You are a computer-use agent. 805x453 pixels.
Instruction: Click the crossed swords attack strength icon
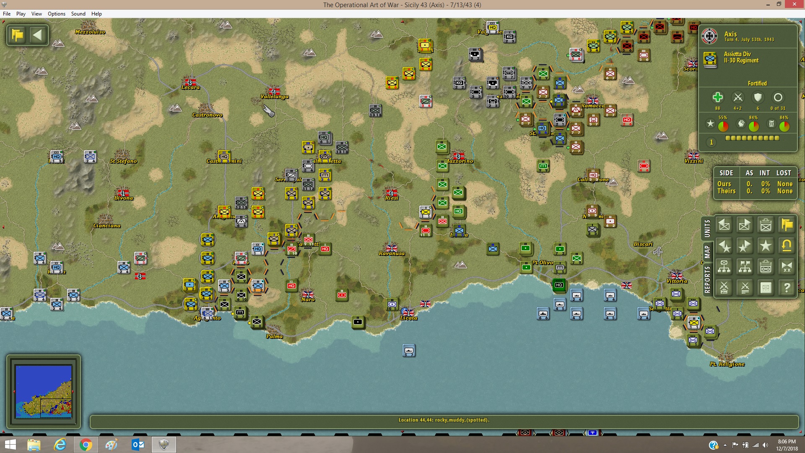[738, 98]
